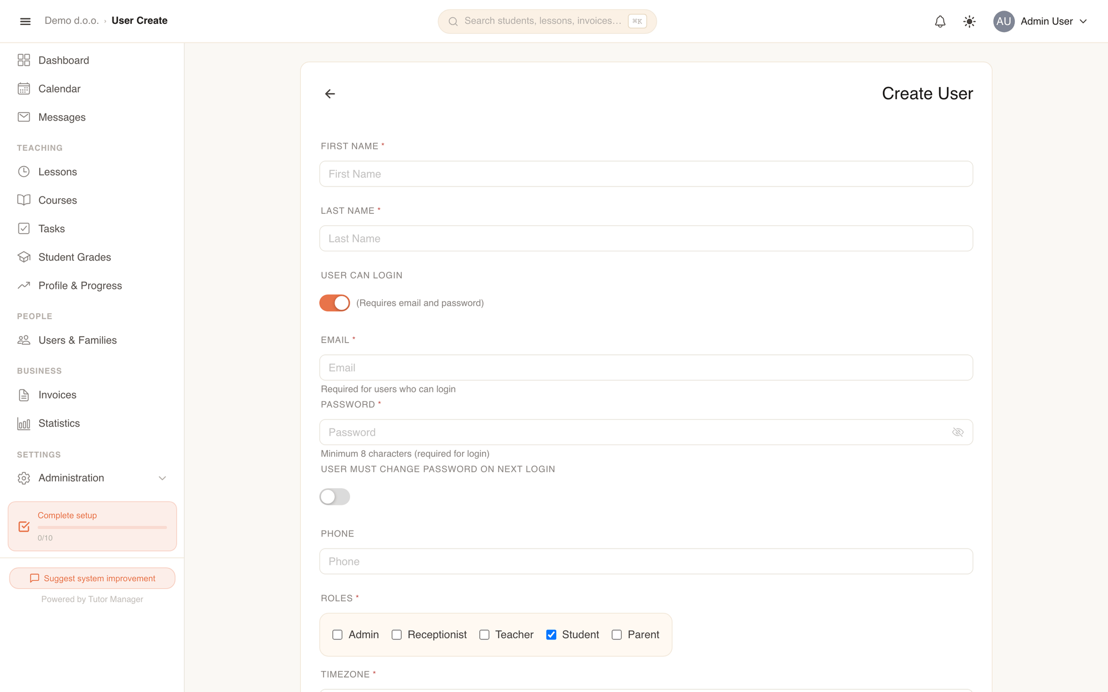Show password with the eye icon
This screenshot has height=692, width=1108.
click(x=958, y=432)
